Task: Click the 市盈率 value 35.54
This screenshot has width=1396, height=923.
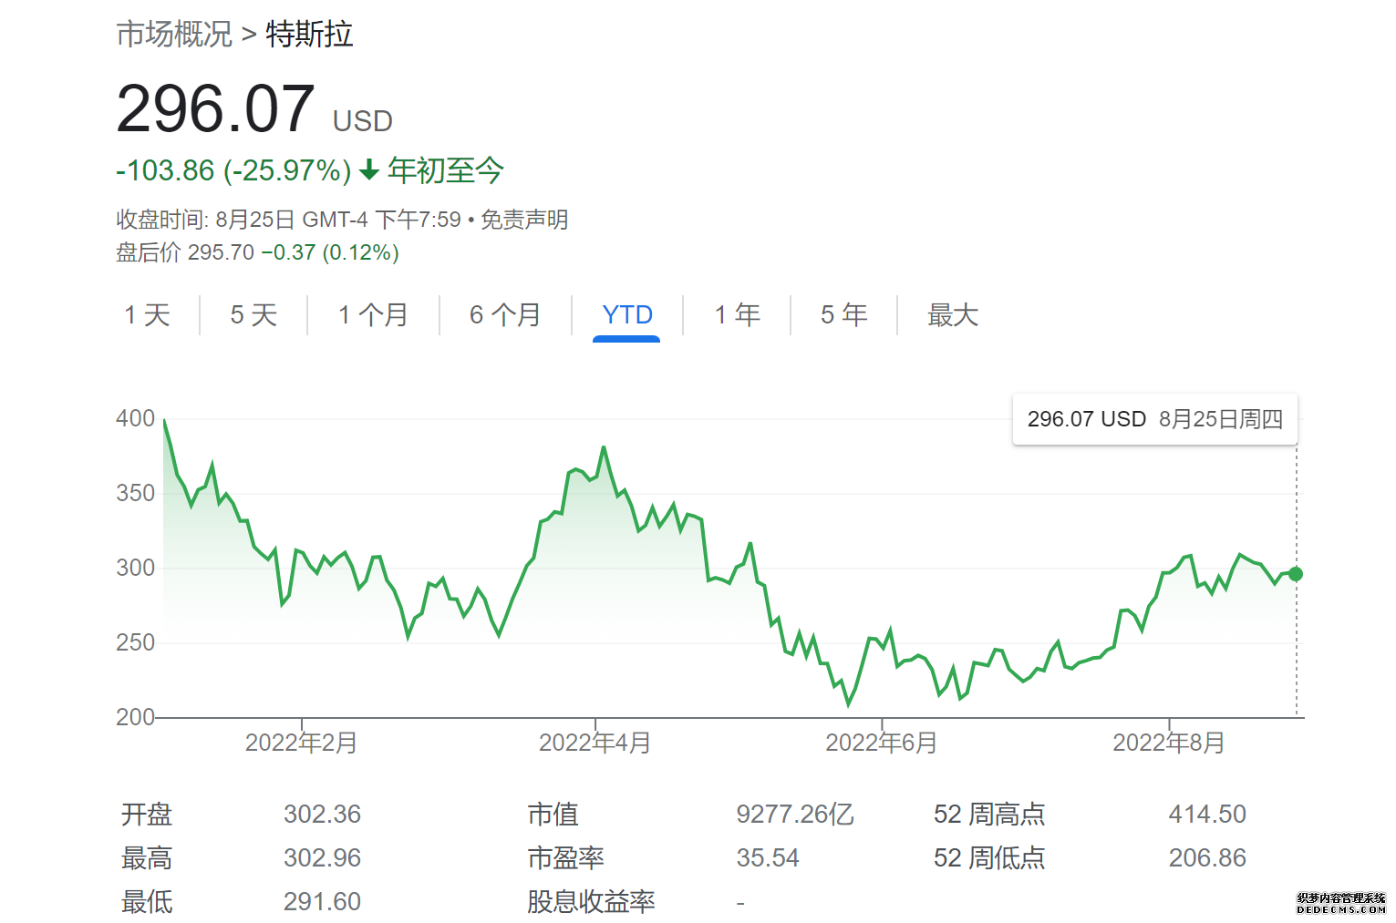Action: point(768,857)
